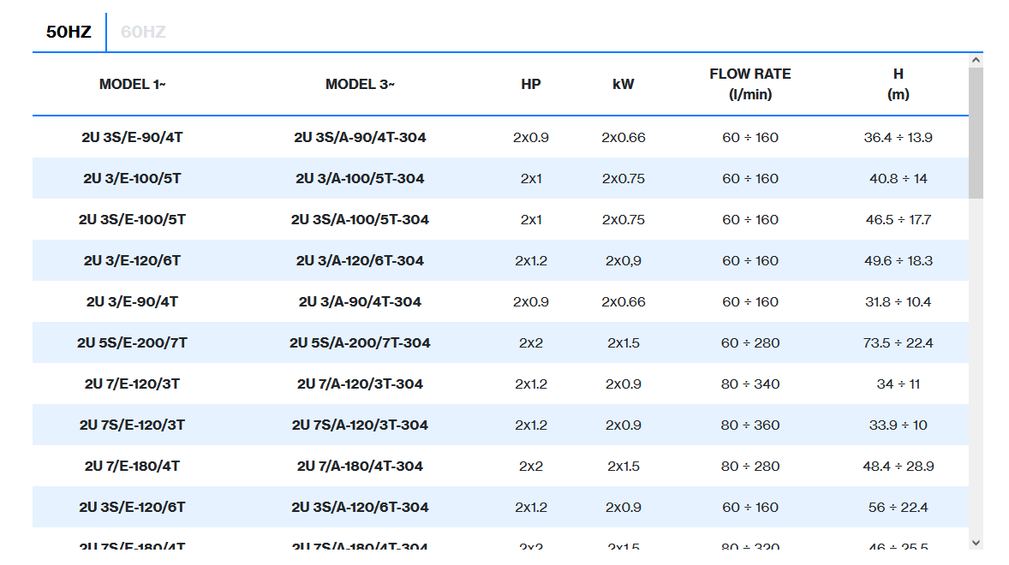This screenshot has height=565, width=1009.
Task: Click model 2U 5S/E-200/7T row
Action: click(x=132, y=343)
